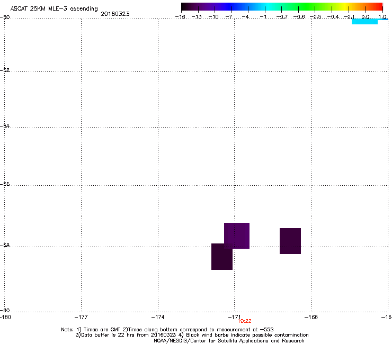Click the -4 colorbar tick label
Viewport: 392px width, 344px height.
pos(245,17)
